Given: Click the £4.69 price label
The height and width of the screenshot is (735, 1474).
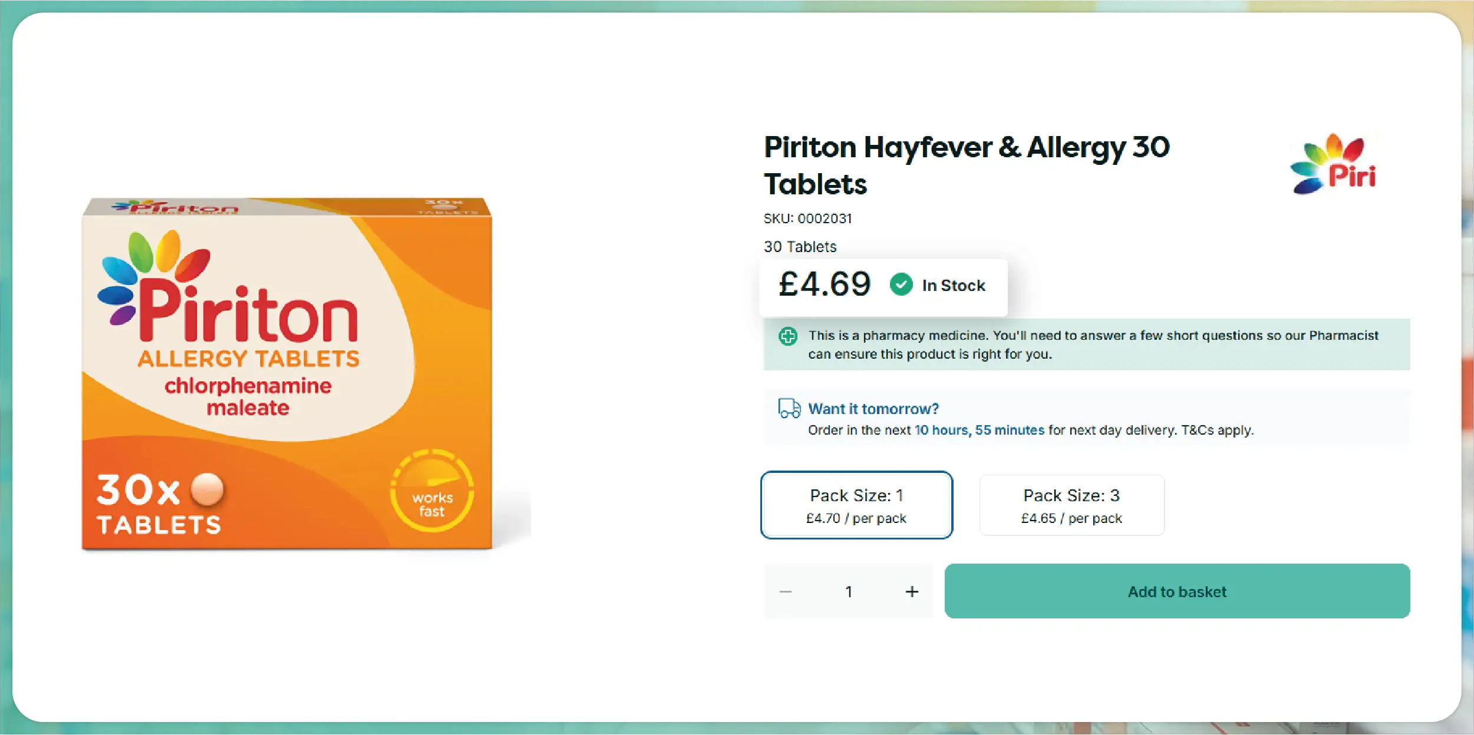Looking at the screenshot, I should point(825,284).
